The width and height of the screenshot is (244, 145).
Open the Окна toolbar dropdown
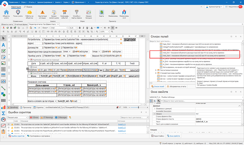pyautogui.click(x=45, y=28)
